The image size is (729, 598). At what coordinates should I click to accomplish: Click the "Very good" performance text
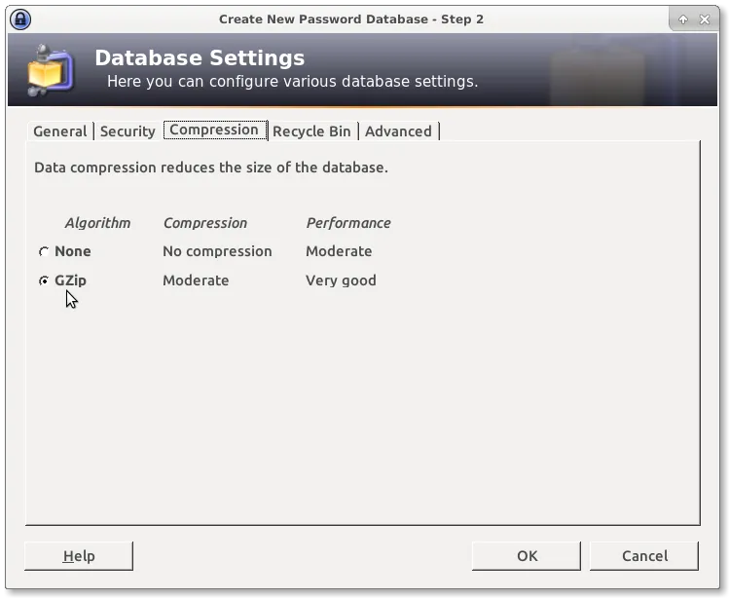coord(341,280)
